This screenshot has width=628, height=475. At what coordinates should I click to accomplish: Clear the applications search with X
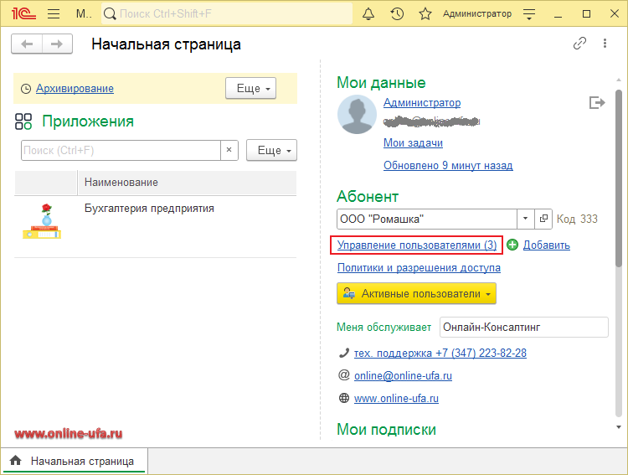tap(229, 150)
